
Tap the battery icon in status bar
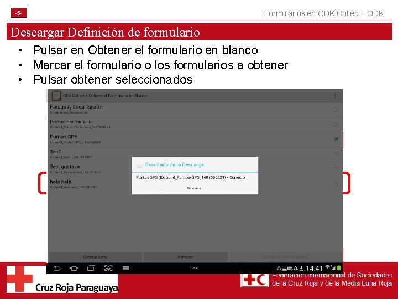tap(339, 268)
